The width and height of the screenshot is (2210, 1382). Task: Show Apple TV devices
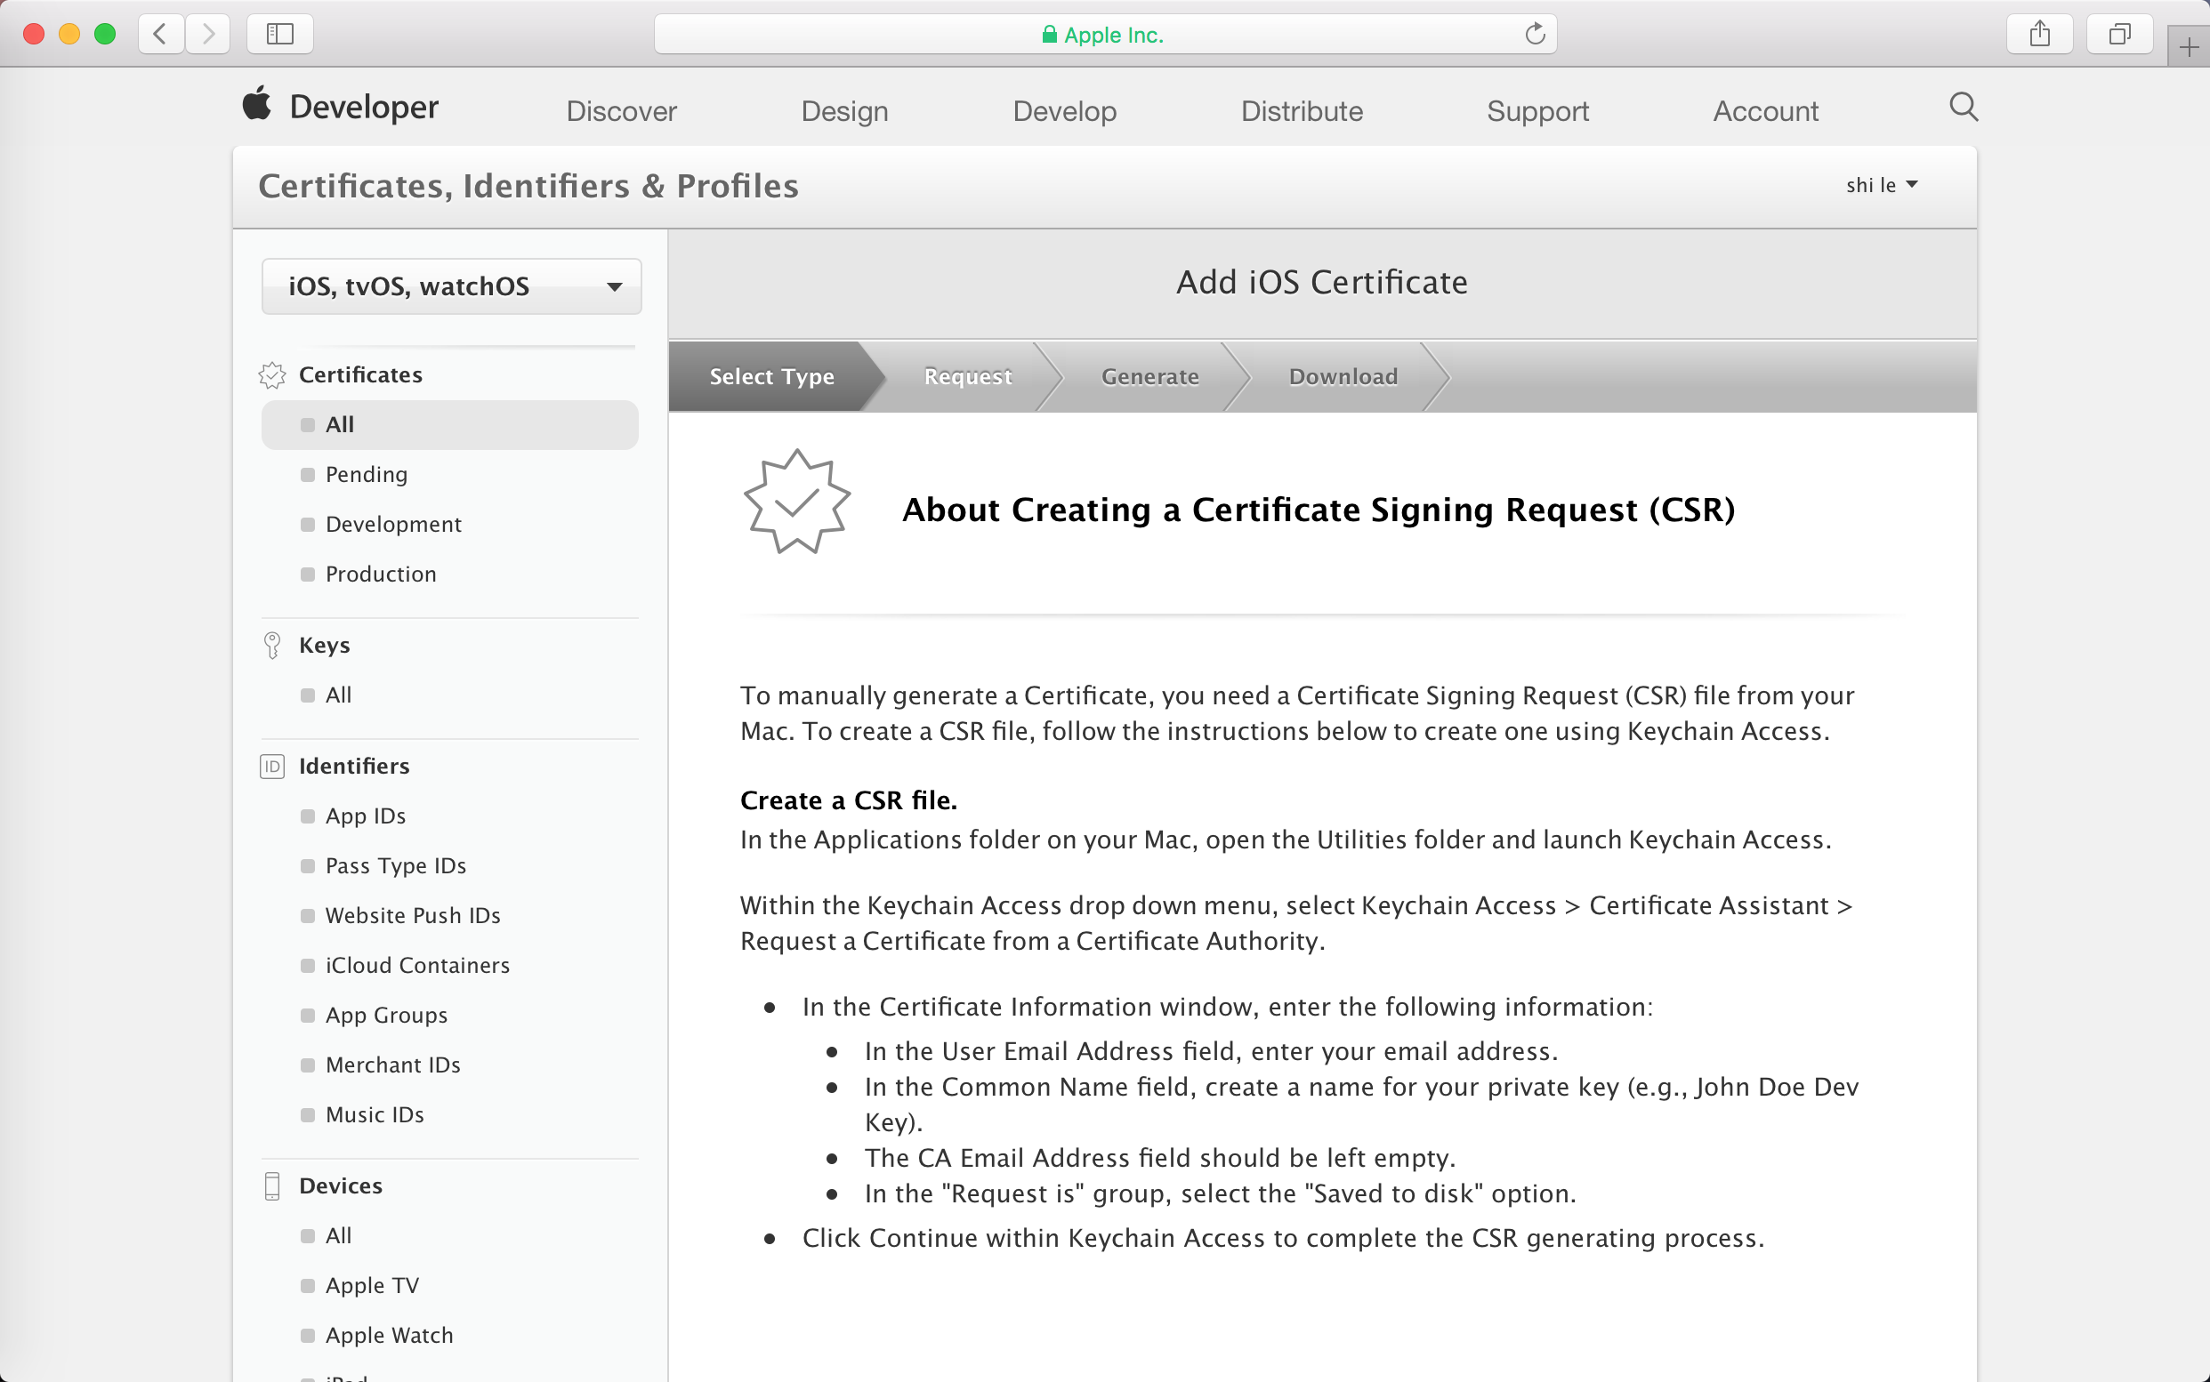(x=372, y=1286)
